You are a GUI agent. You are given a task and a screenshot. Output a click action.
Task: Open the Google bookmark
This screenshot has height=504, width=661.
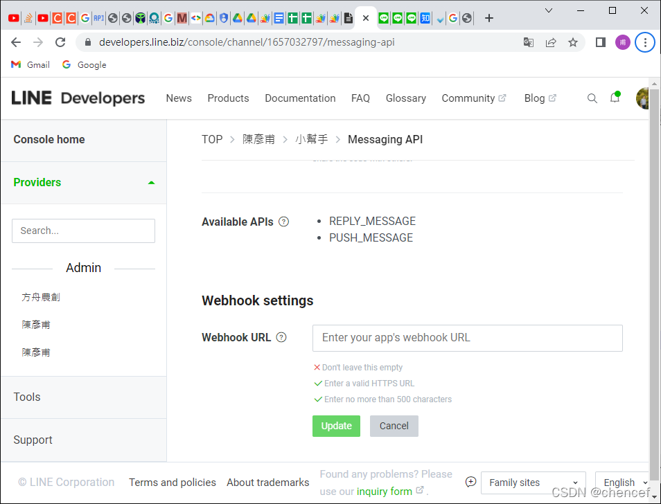coord(84,65)
